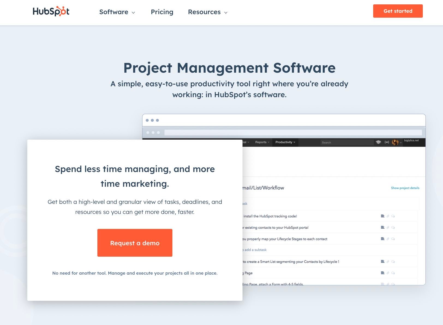Click attachment icon for Lifecycle Stages task
The width and height of the screenshot is (443, 325).
(388, 239)
